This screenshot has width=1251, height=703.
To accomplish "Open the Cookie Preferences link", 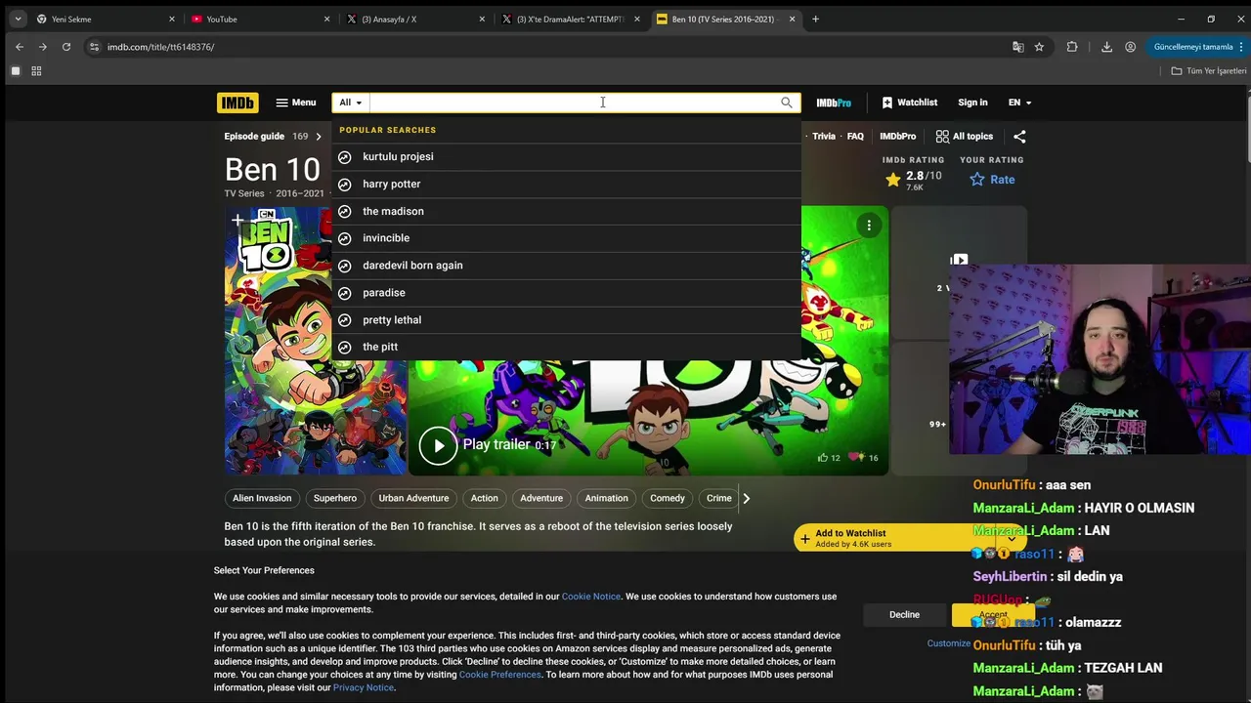I will [x=499, y=675].
